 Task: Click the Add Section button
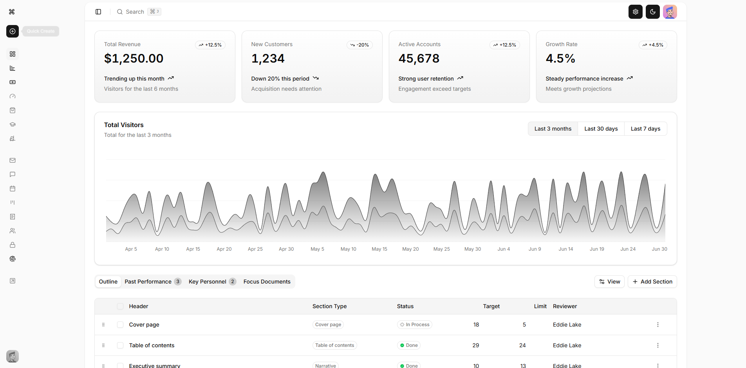[652, 282]
